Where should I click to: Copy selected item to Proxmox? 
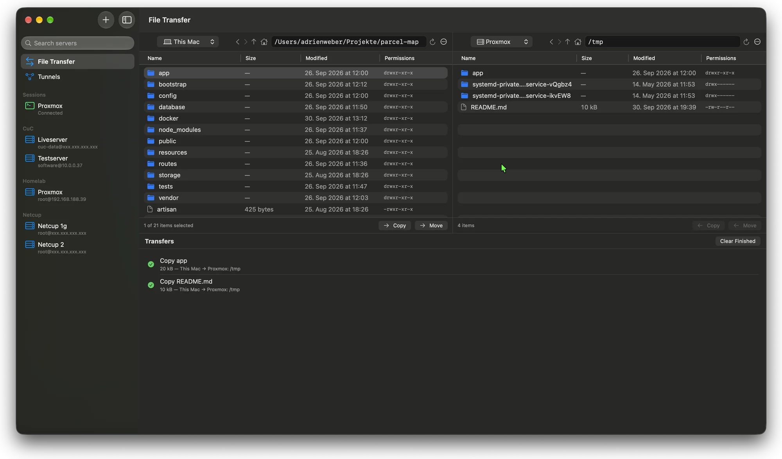(x=395, y=225)
